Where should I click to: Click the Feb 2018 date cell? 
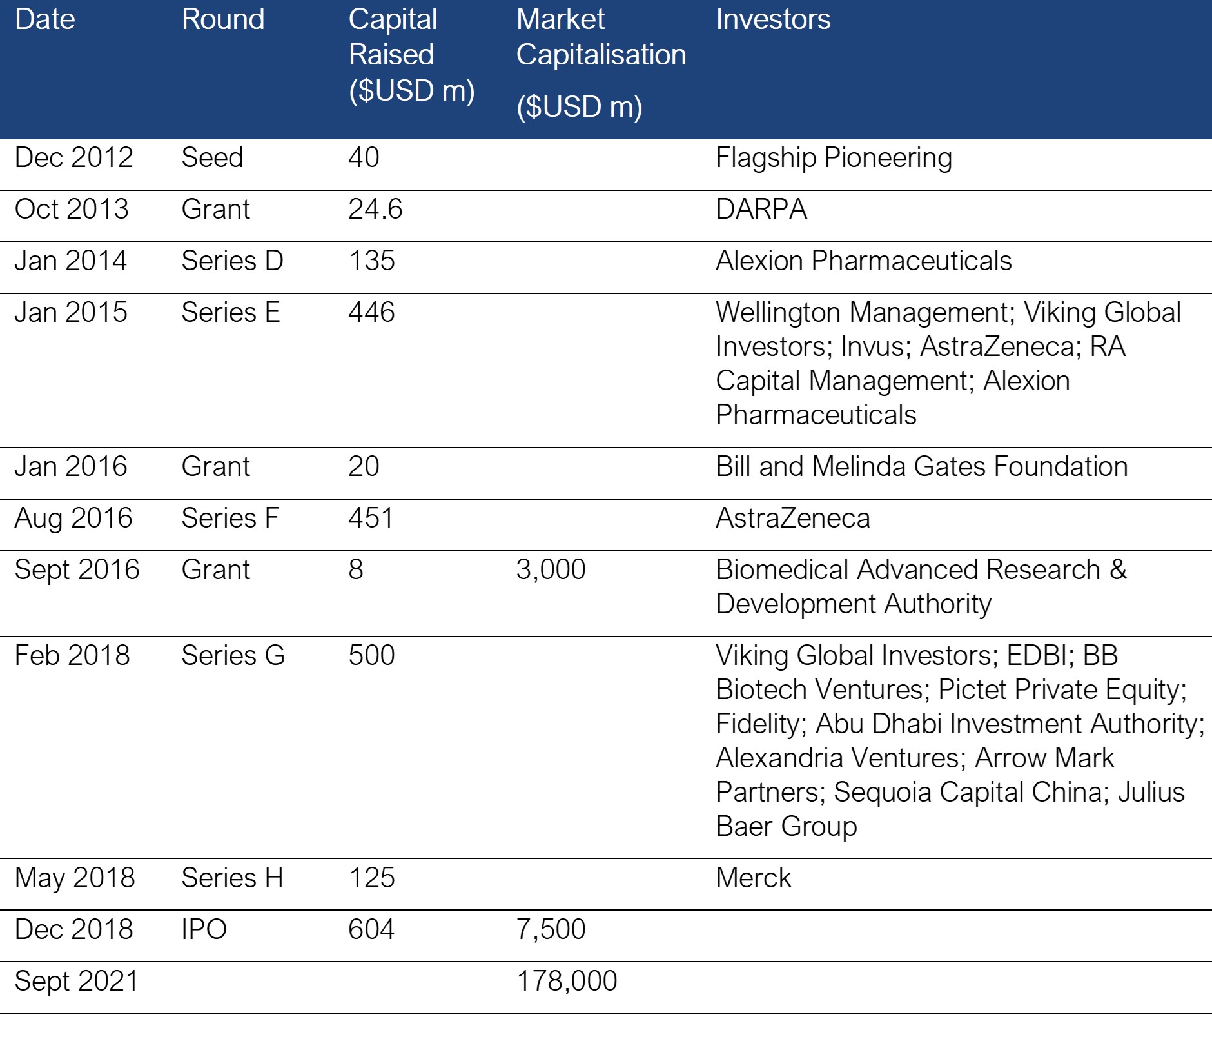tap(72, 656)
